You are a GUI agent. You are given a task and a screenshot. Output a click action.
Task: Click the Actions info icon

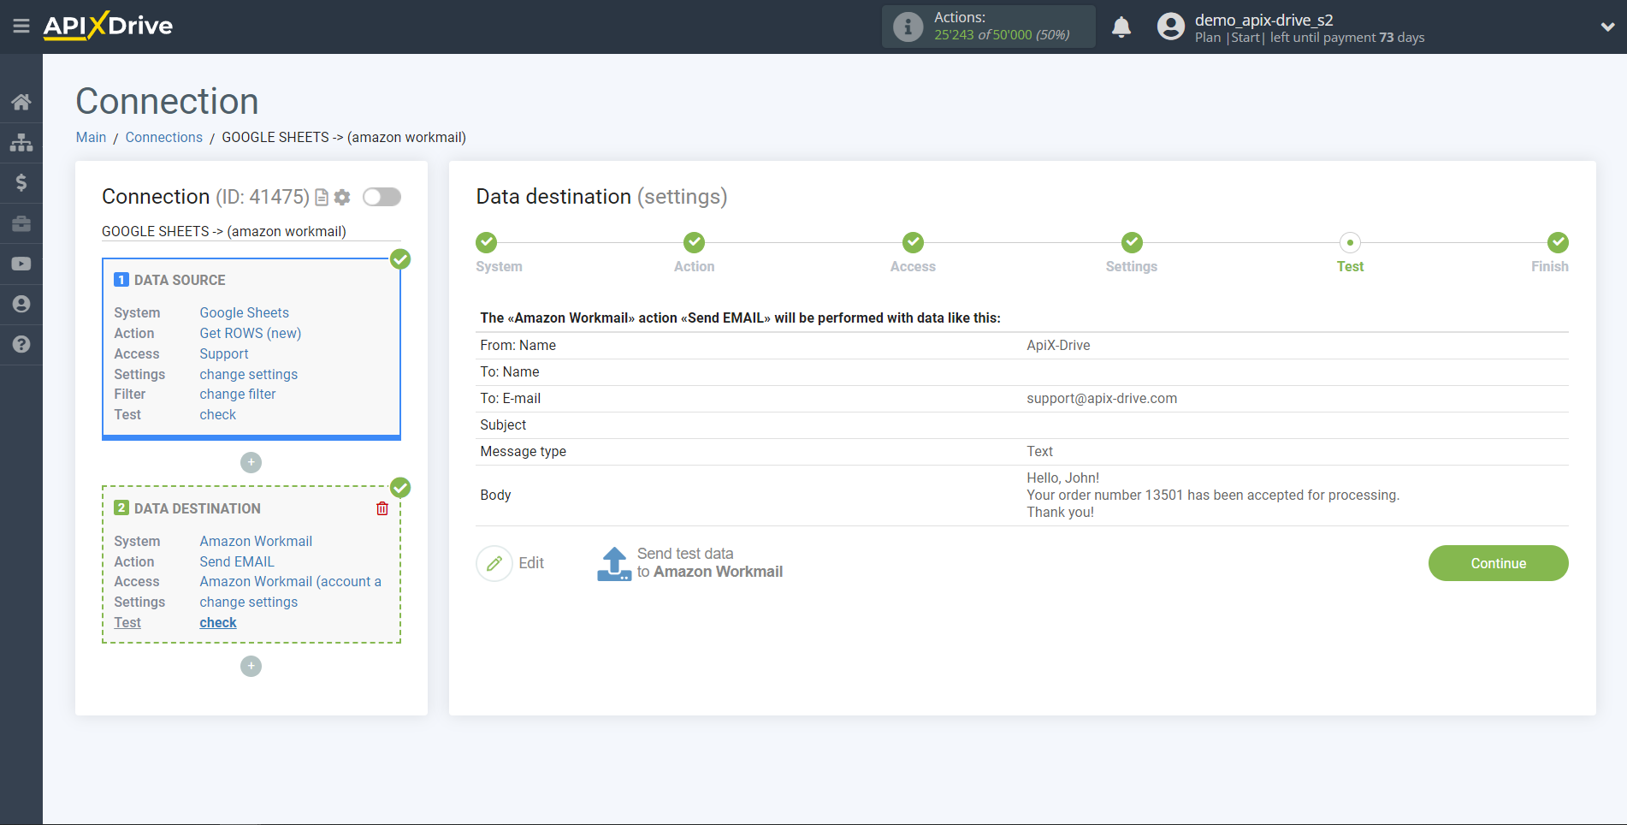[x=908, y=27]
